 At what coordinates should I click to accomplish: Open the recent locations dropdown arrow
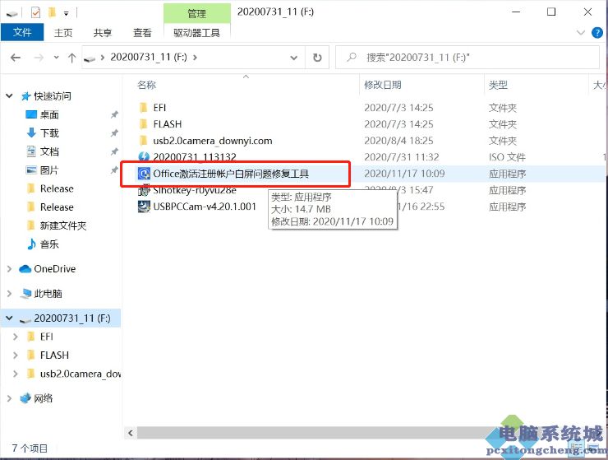point(56,58)
